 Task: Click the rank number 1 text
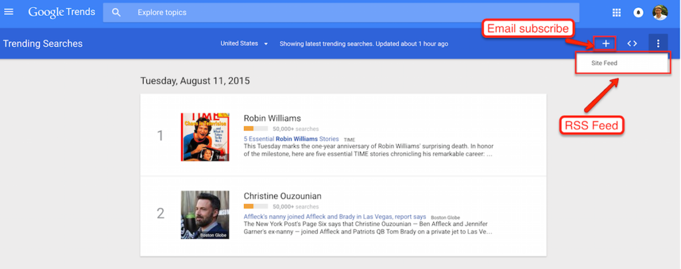click(160, 135)
